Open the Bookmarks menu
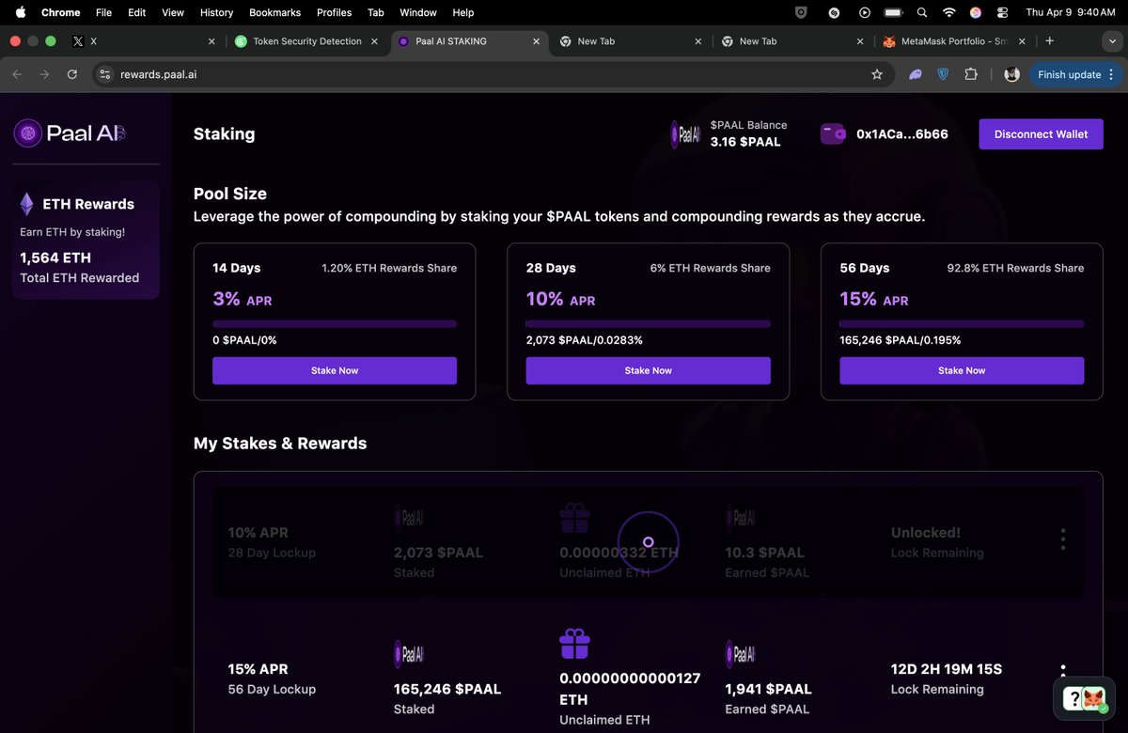 point(274,12)
